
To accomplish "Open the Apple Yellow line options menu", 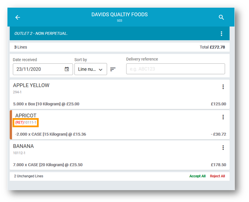I will (223, 87).
